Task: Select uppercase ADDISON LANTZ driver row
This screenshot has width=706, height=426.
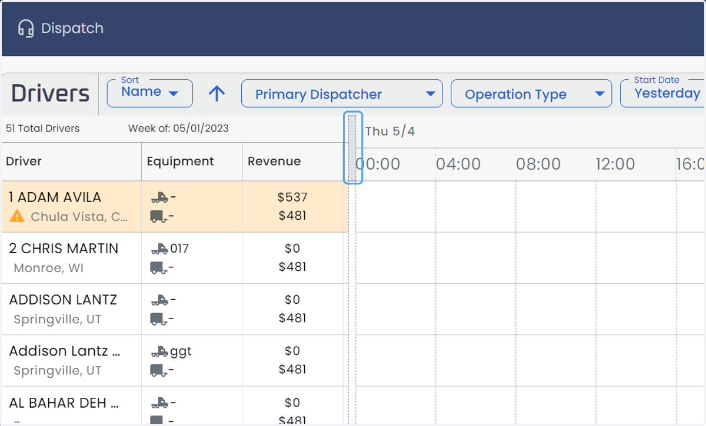Action: (x=63, y=300)
